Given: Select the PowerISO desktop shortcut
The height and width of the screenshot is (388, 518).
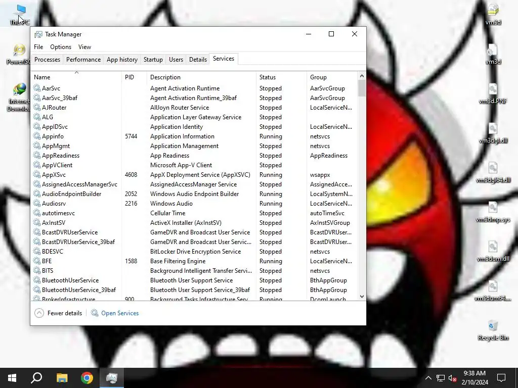Looking at the screenshot, I should point(19,55).
